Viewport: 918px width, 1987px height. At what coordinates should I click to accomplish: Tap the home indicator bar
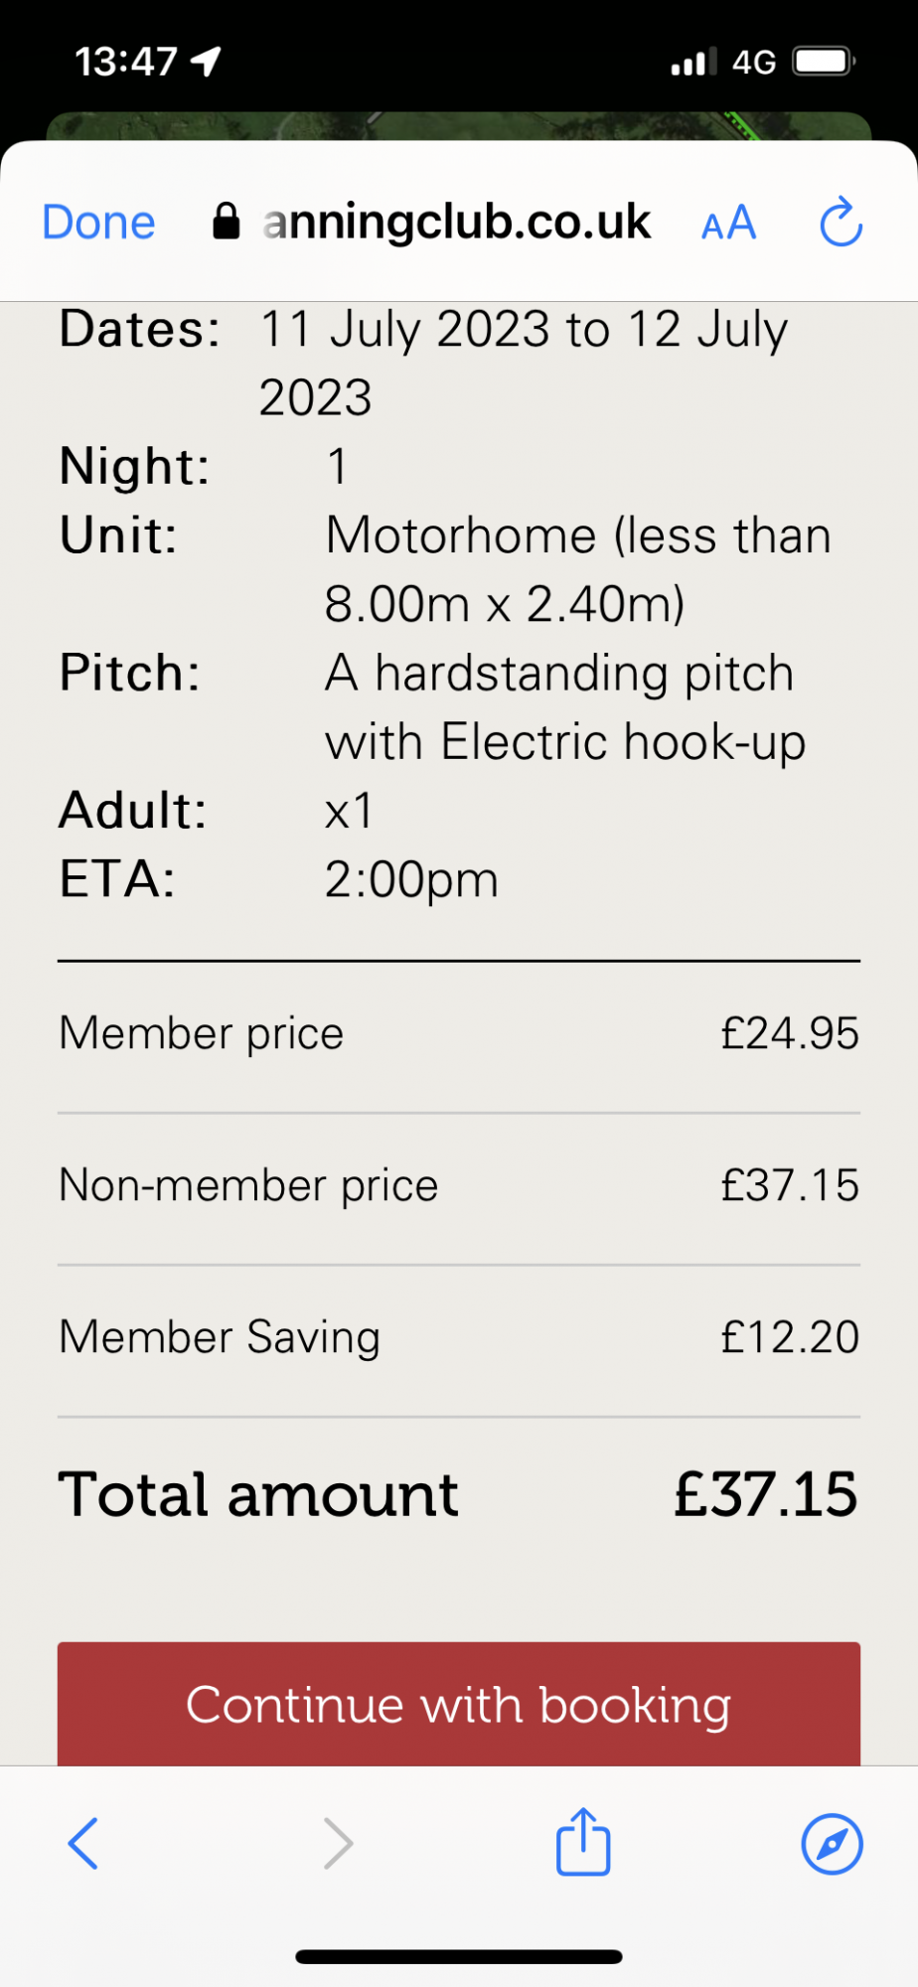pyautogui.click(x=459, y=1957)
